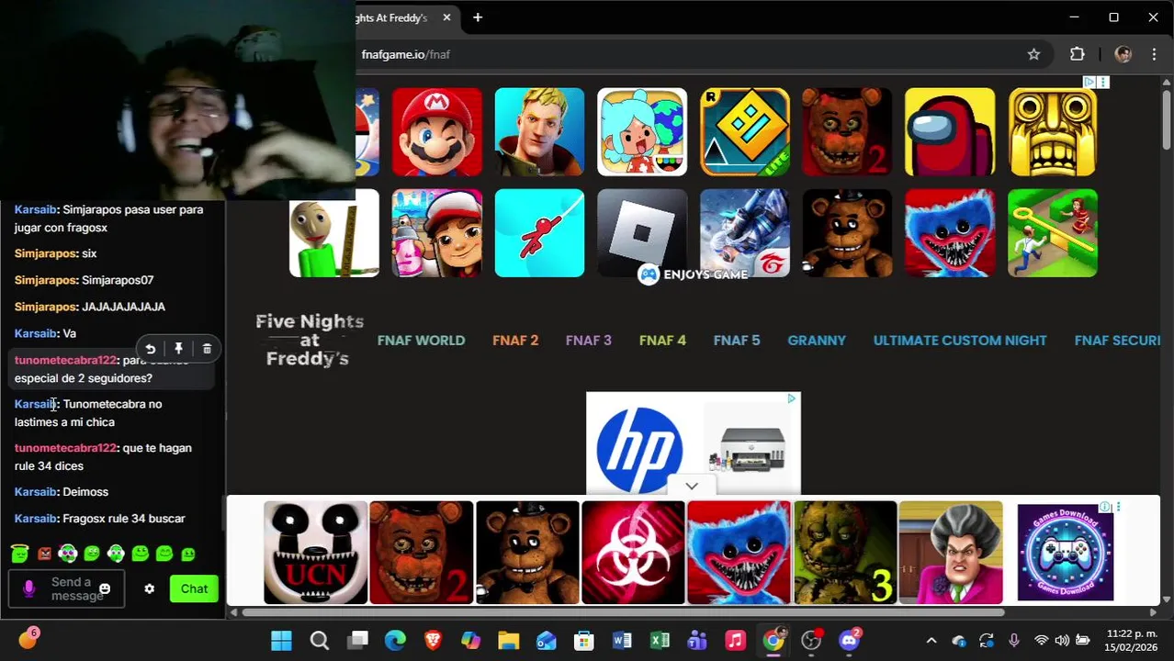Open the Scary Teacher game thumbnail
The image size is (1174, 661).
tap(951, 553)
